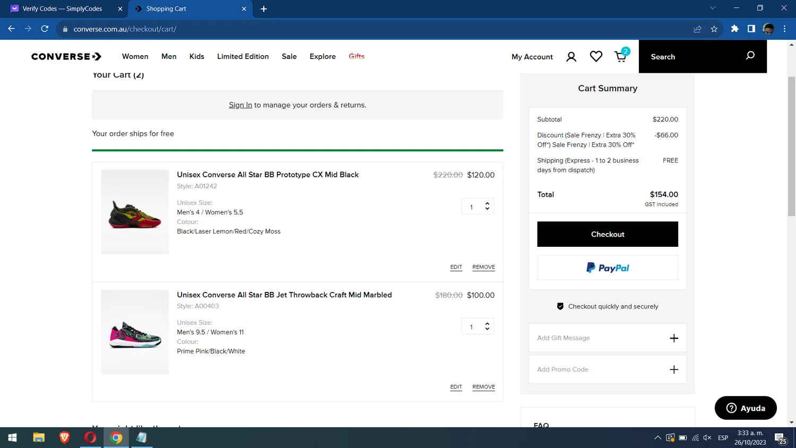
Task: Click the volume muted tray icon
Action: (707, 438)
